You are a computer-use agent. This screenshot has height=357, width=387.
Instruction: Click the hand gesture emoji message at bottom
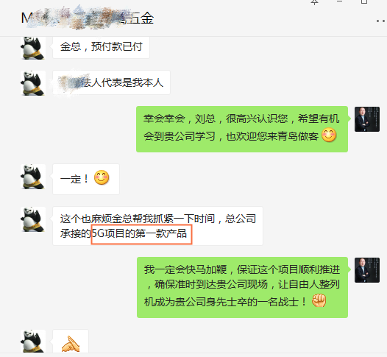pos(71,342)
